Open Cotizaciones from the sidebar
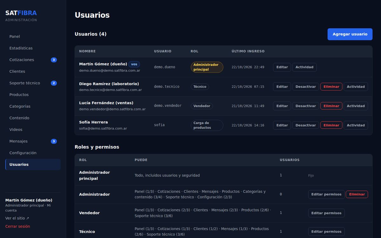Screen dimensions: 381x238 (33, 60)
